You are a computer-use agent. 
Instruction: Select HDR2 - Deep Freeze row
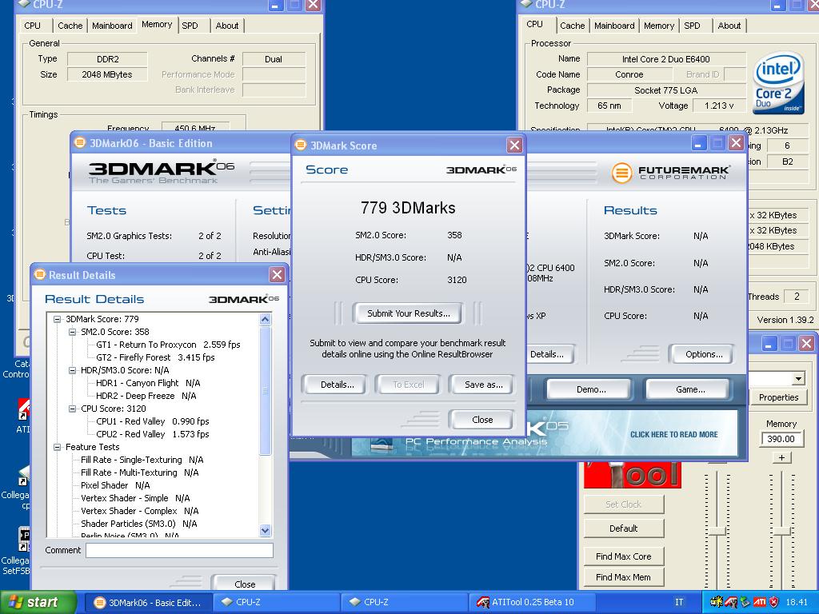tap(146, 396)
